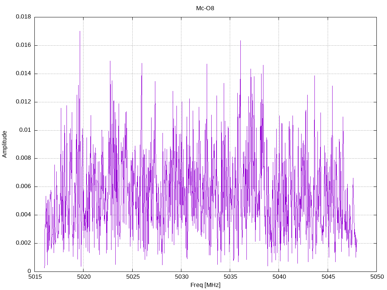Click the 0.01 y-axis tick label
387x290 pixels.
pos(25,130)
